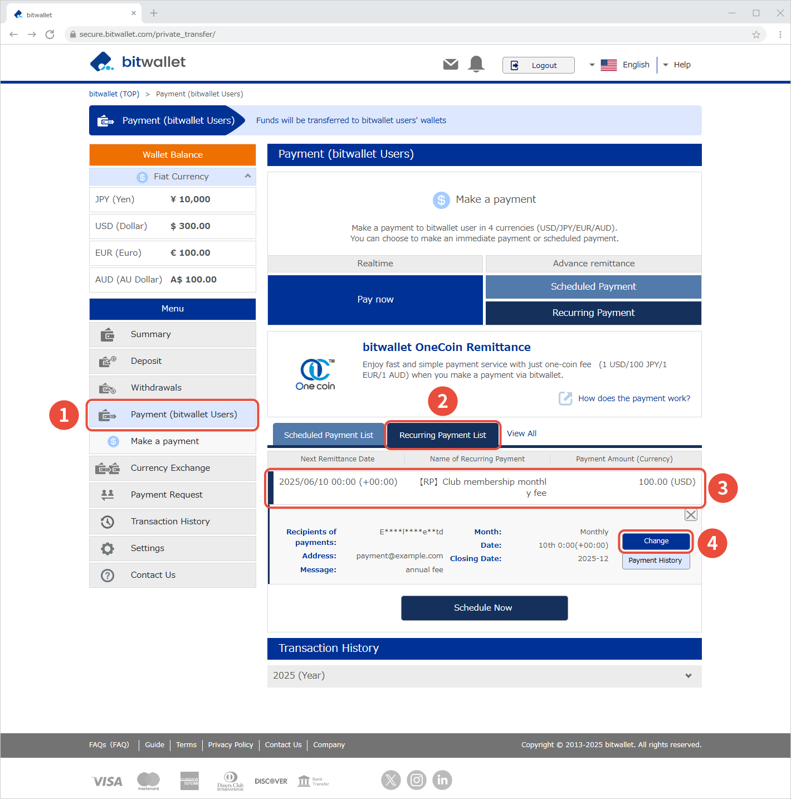
Task: Open the Summary menu item
Action: [x=173, y=334]
